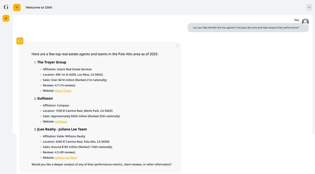Click the "Welcome to GRAI" chat title
315x174 pixels.
[39, 7]
